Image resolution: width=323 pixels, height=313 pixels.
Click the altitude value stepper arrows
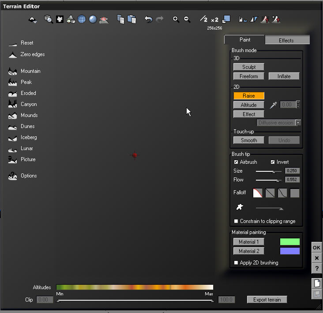pyautogui.click(x=298, y=105)
